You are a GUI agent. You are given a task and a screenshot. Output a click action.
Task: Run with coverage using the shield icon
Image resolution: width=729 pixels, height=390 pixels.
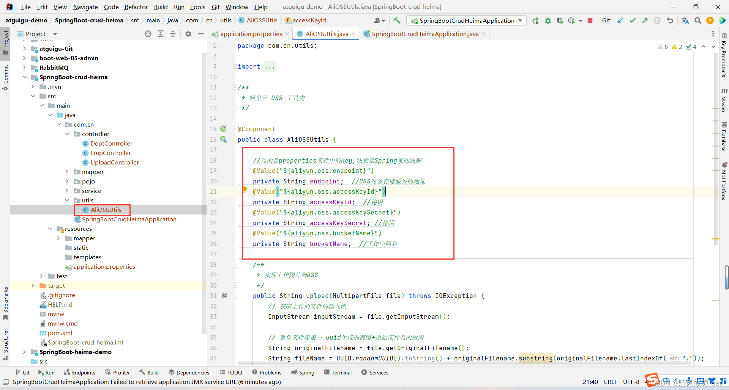tap(560, 20)
